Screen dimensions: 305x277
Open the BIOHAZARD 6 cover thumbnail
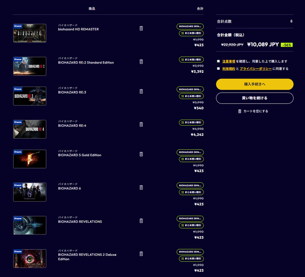tap(30, 192)
